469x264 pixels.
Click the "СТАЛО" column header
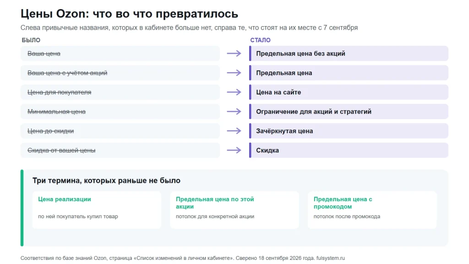(x=260, y=40)
